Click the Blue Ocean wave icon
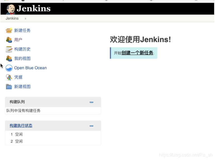Viewport: 215px width, 160px height. pos(9,68)
